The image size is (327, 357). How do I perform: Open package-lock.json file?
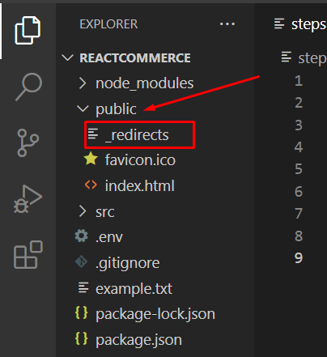(x=155, y=314)
